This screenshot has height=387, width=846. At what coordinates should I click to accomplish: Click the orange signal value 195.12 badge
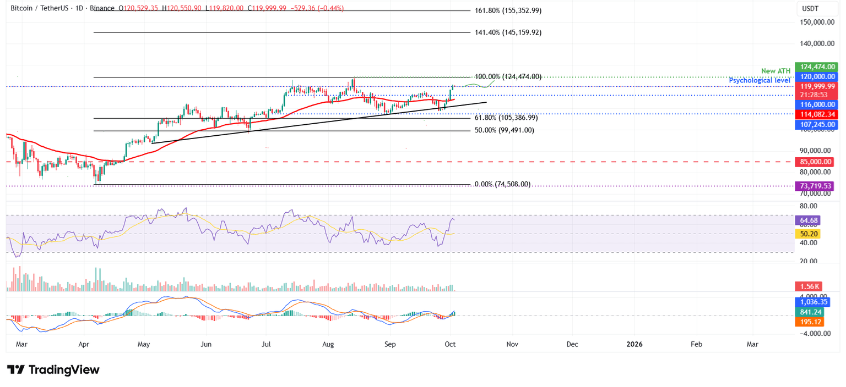[810, 322]
